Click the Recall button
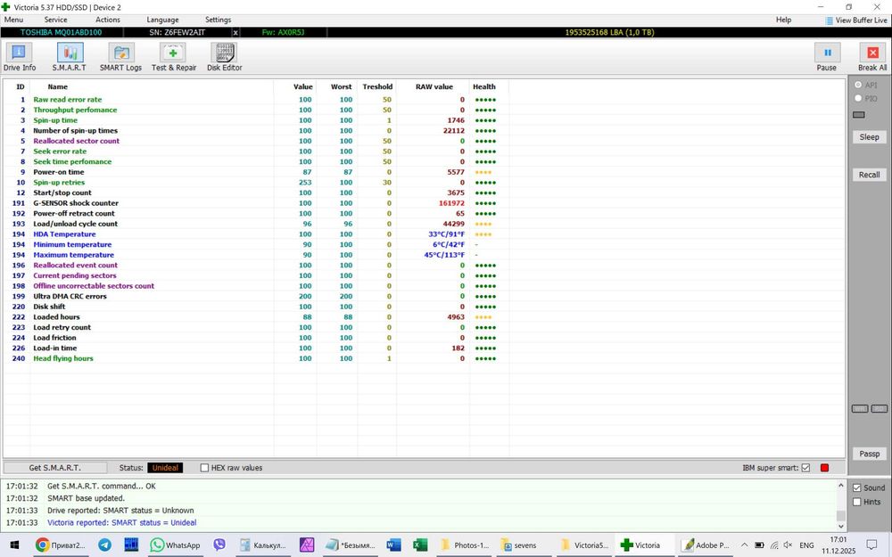Viewport: 892px width, 557px height. click(869, 175)
